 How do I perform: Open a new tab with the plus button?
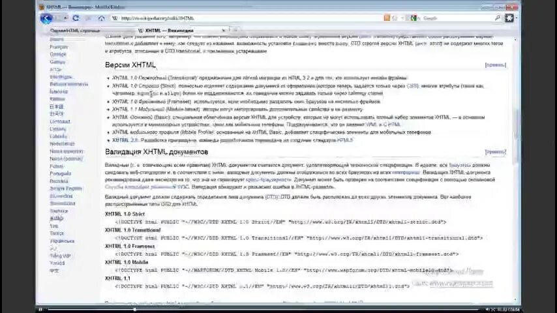[x=235, y=30]
